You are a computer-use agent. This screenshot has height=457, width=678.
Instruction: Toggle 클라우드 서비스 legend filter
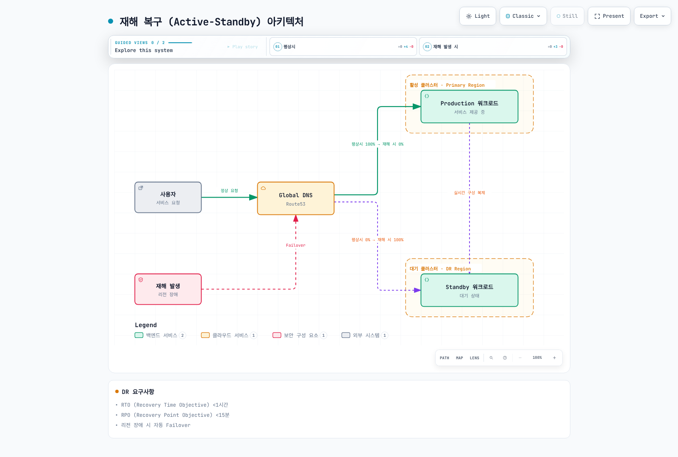229,335
